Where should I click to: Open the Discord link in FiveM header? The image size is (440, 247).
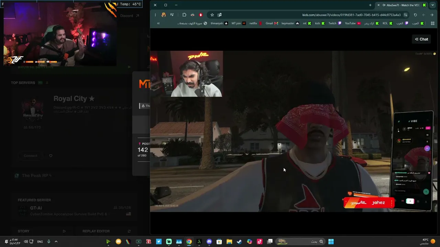[130, 16]
